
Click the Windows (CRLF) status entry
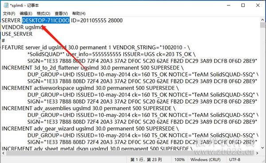coord(205,159)
